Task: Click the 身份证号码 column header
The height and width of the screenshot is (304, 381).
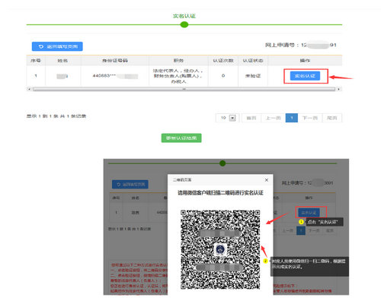Action: [x=115, y=61]
